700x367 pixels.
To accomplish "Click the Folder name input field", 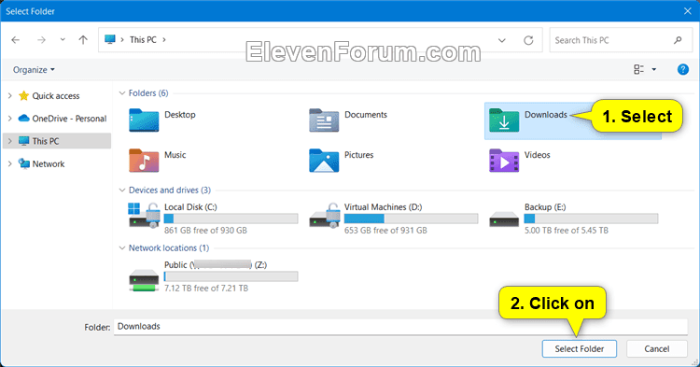I will [400, 326].
